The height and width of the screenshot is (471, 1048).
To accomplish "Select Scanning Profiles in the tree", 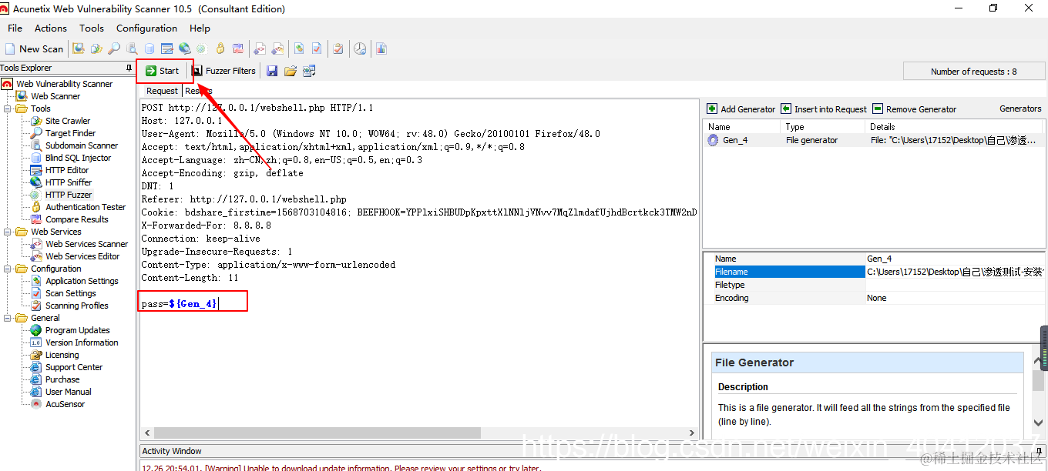I will [x=77, y=306].
